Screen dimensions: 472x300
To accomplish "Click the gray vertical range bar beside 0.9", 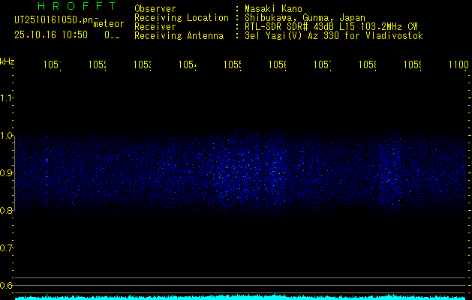I will pyautogui.click(x=15, y=173).
